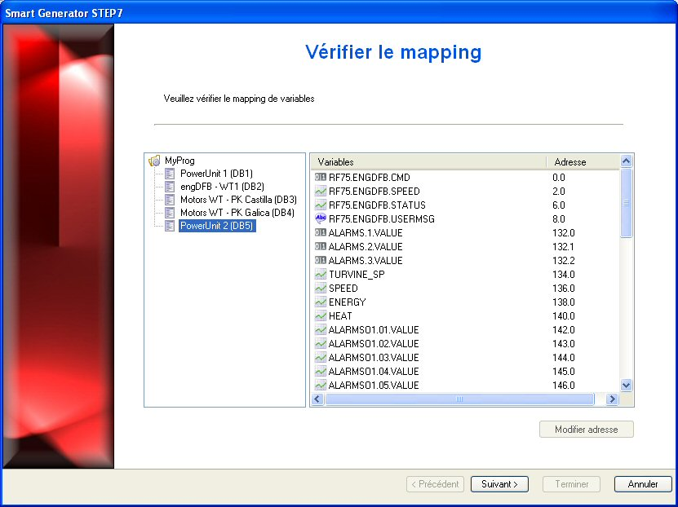Click the vertical scrollbar thumb
Viewport: 678px width, 507px height.
[x=626, y=202]
